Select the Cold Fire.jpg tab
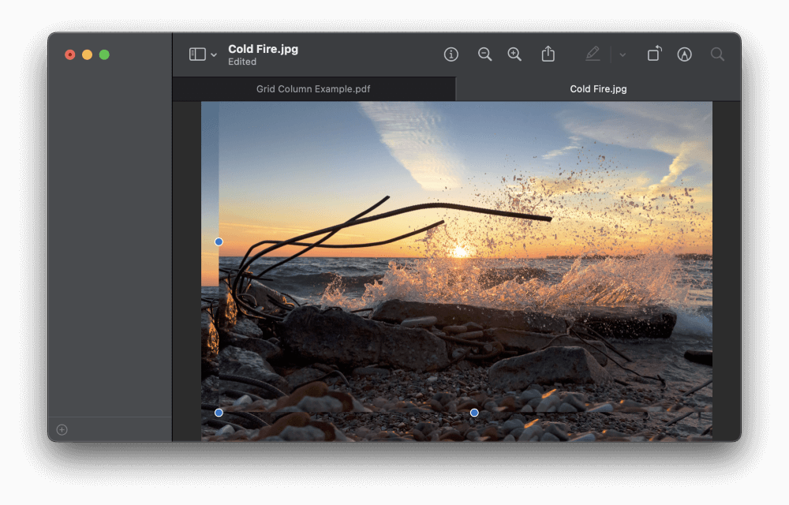The image size is (789, 505). (597, 88)
